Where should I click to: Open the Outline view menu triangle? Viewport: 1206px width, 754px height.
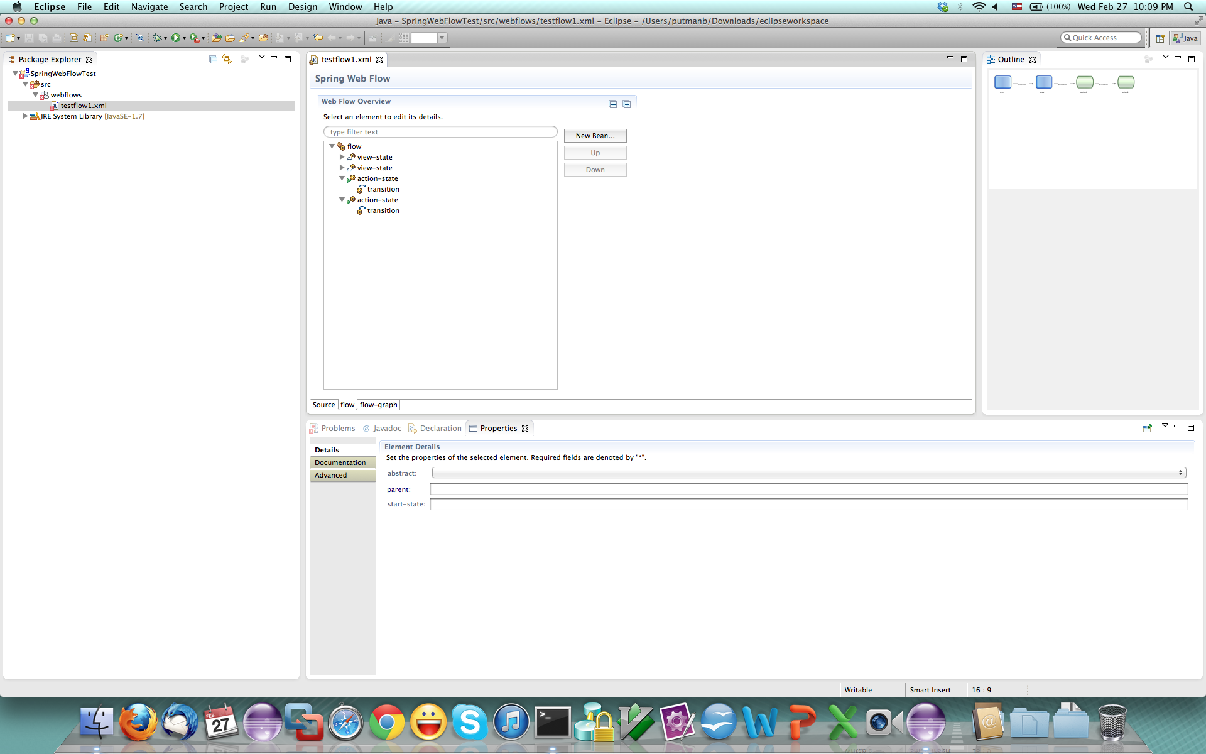tap(1166, 57)
